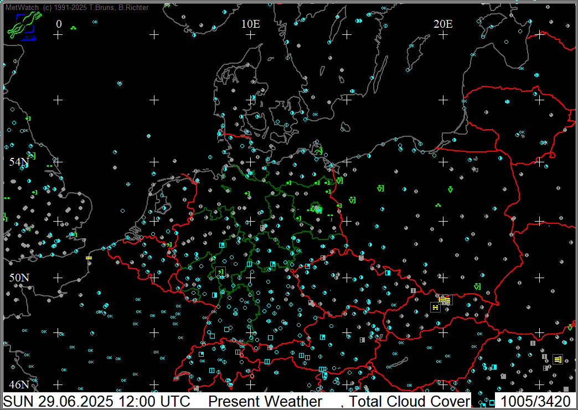Click the green double-dot symbol east of Berlin
578x410 pixels.
tap(330, 215)
